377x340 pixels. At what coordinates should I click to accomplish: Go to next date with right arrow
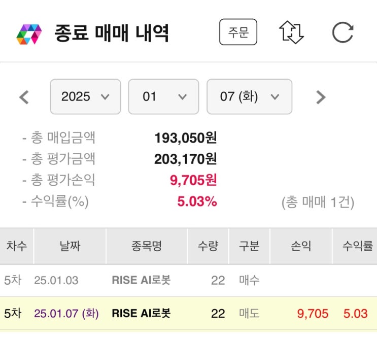pyautogui.click(x=320, y=97)
